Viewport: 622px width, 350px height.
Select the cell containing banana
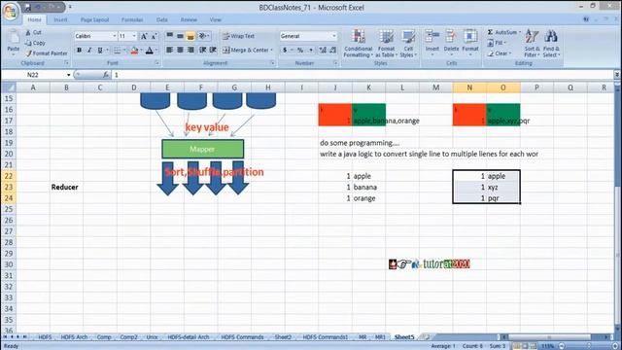point(368,187)
